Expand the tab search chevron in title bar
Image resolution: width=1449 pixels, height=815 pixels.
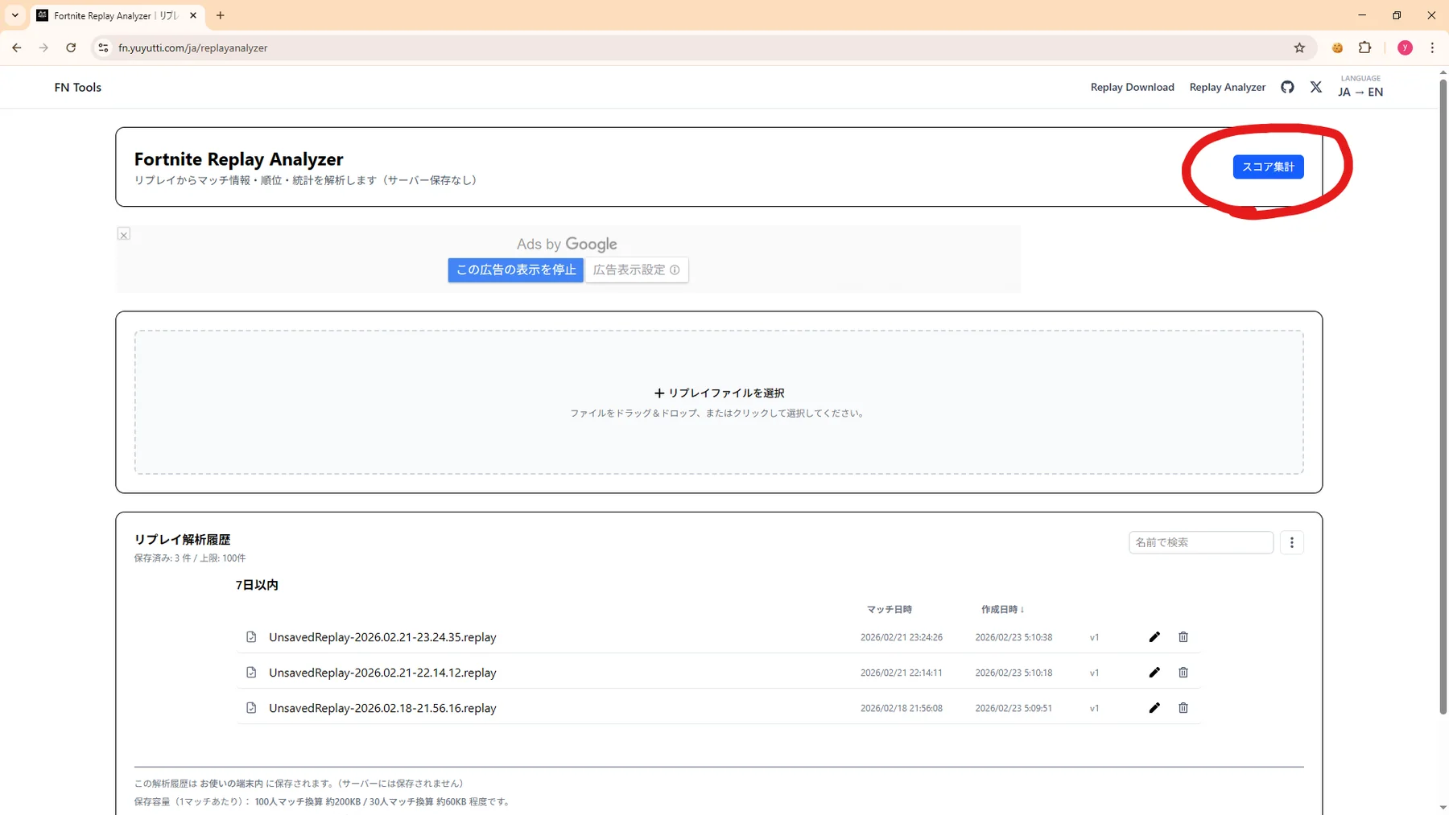click(x=15, y=15)
